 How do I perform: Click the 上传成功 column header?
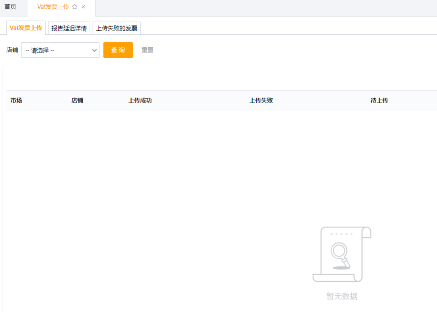[140, 101]
